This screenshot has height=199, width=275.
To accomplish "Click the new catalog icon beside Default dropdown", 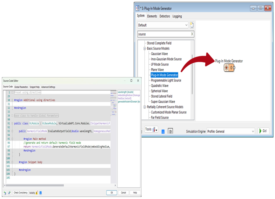I will point(192,25).
